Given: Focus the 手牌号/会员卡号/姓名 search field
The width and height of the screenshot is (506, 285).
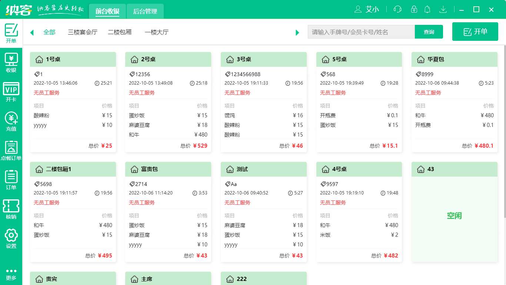Looking at the screenshot, I should click(361, 32).
